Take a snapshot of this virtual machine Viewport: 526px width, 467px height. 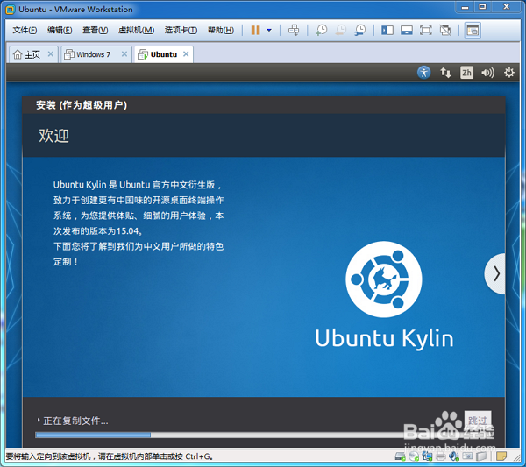(322, 30)
